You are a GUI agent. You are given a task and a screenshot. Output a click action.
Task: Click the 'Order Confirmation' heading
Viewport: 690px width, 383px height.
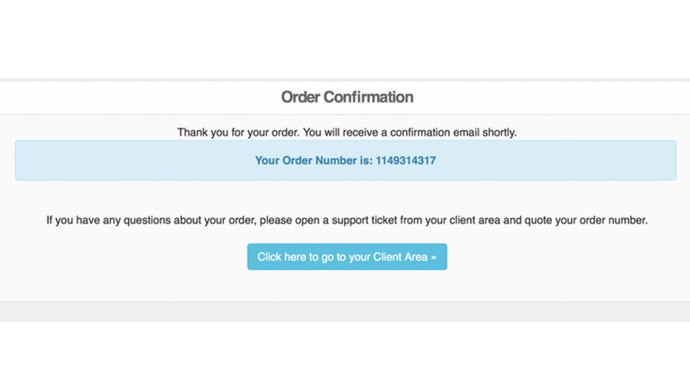click(x=347, y=97)
